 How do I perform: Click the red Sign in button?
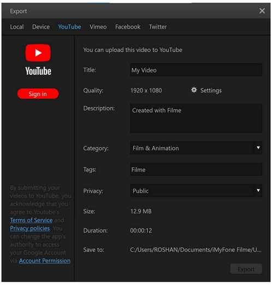(x=38, y=94)
